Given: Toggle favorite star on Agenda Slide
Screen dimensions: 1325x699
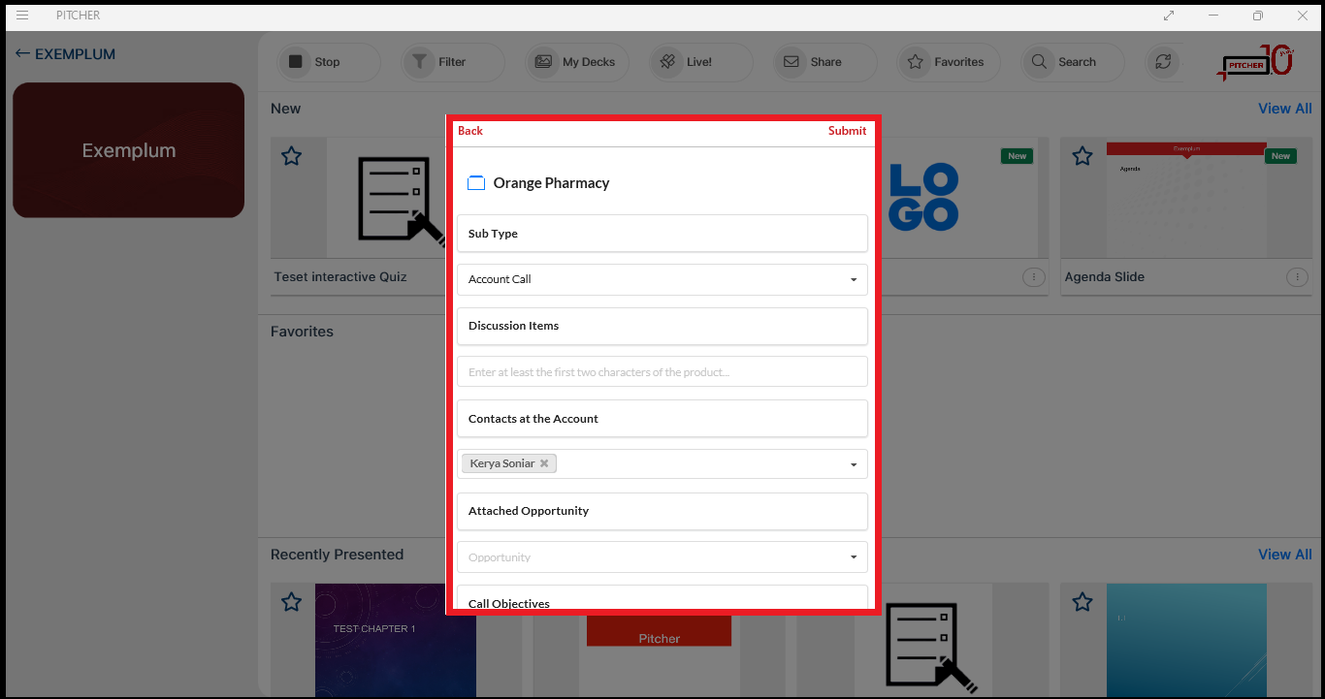Looking at the screenshot, I should coord(1083,156).
